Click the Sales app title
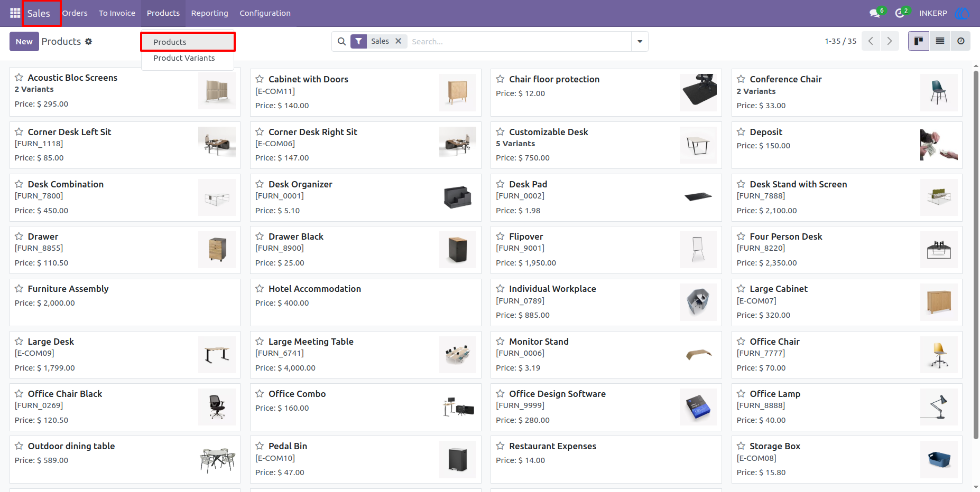The height and width of the screenshot is (492, 980). click(39, 13)
